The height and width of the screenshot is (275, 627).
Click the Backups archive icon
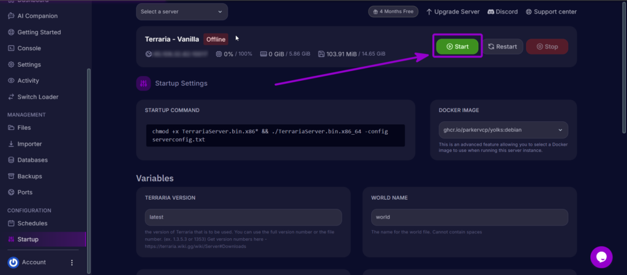11,176
